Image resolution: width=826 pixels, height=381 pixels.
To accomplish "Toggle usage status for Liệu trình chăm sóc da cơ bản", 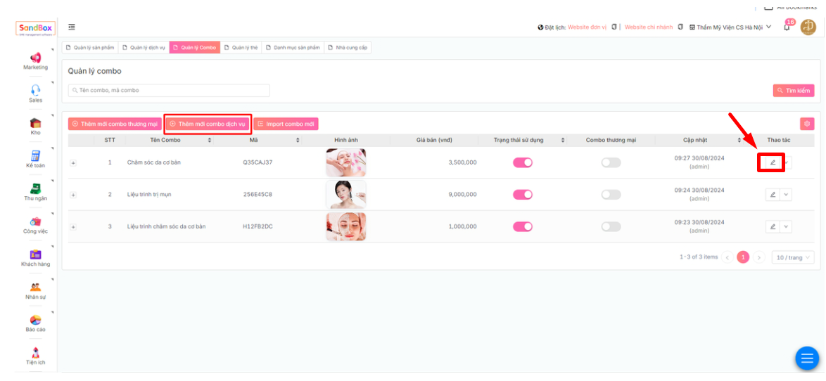I will (522, 226).
